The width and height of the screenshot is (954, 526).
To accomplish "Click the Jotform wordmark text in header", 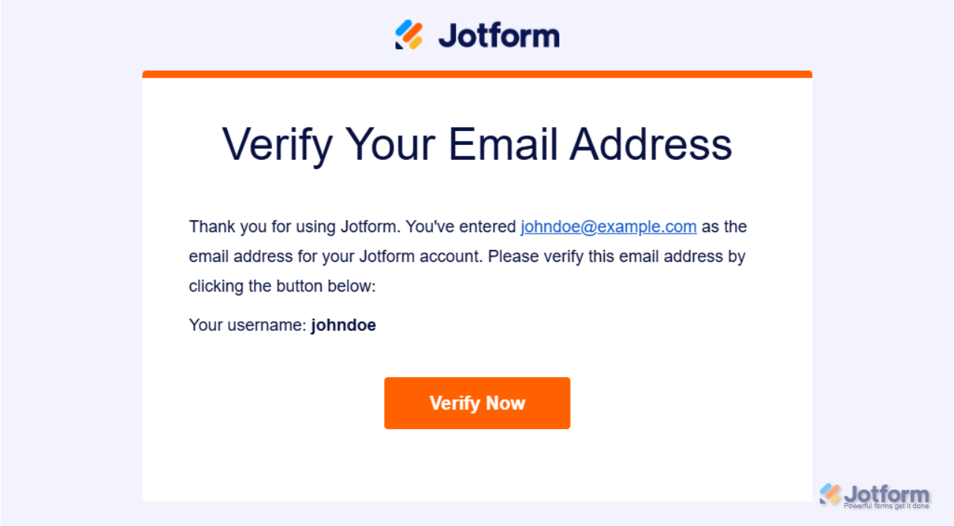I will [x=498, y=36].
